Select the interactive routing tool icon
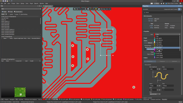The width and height of the screenshot is (183, 103). [91, 9]
